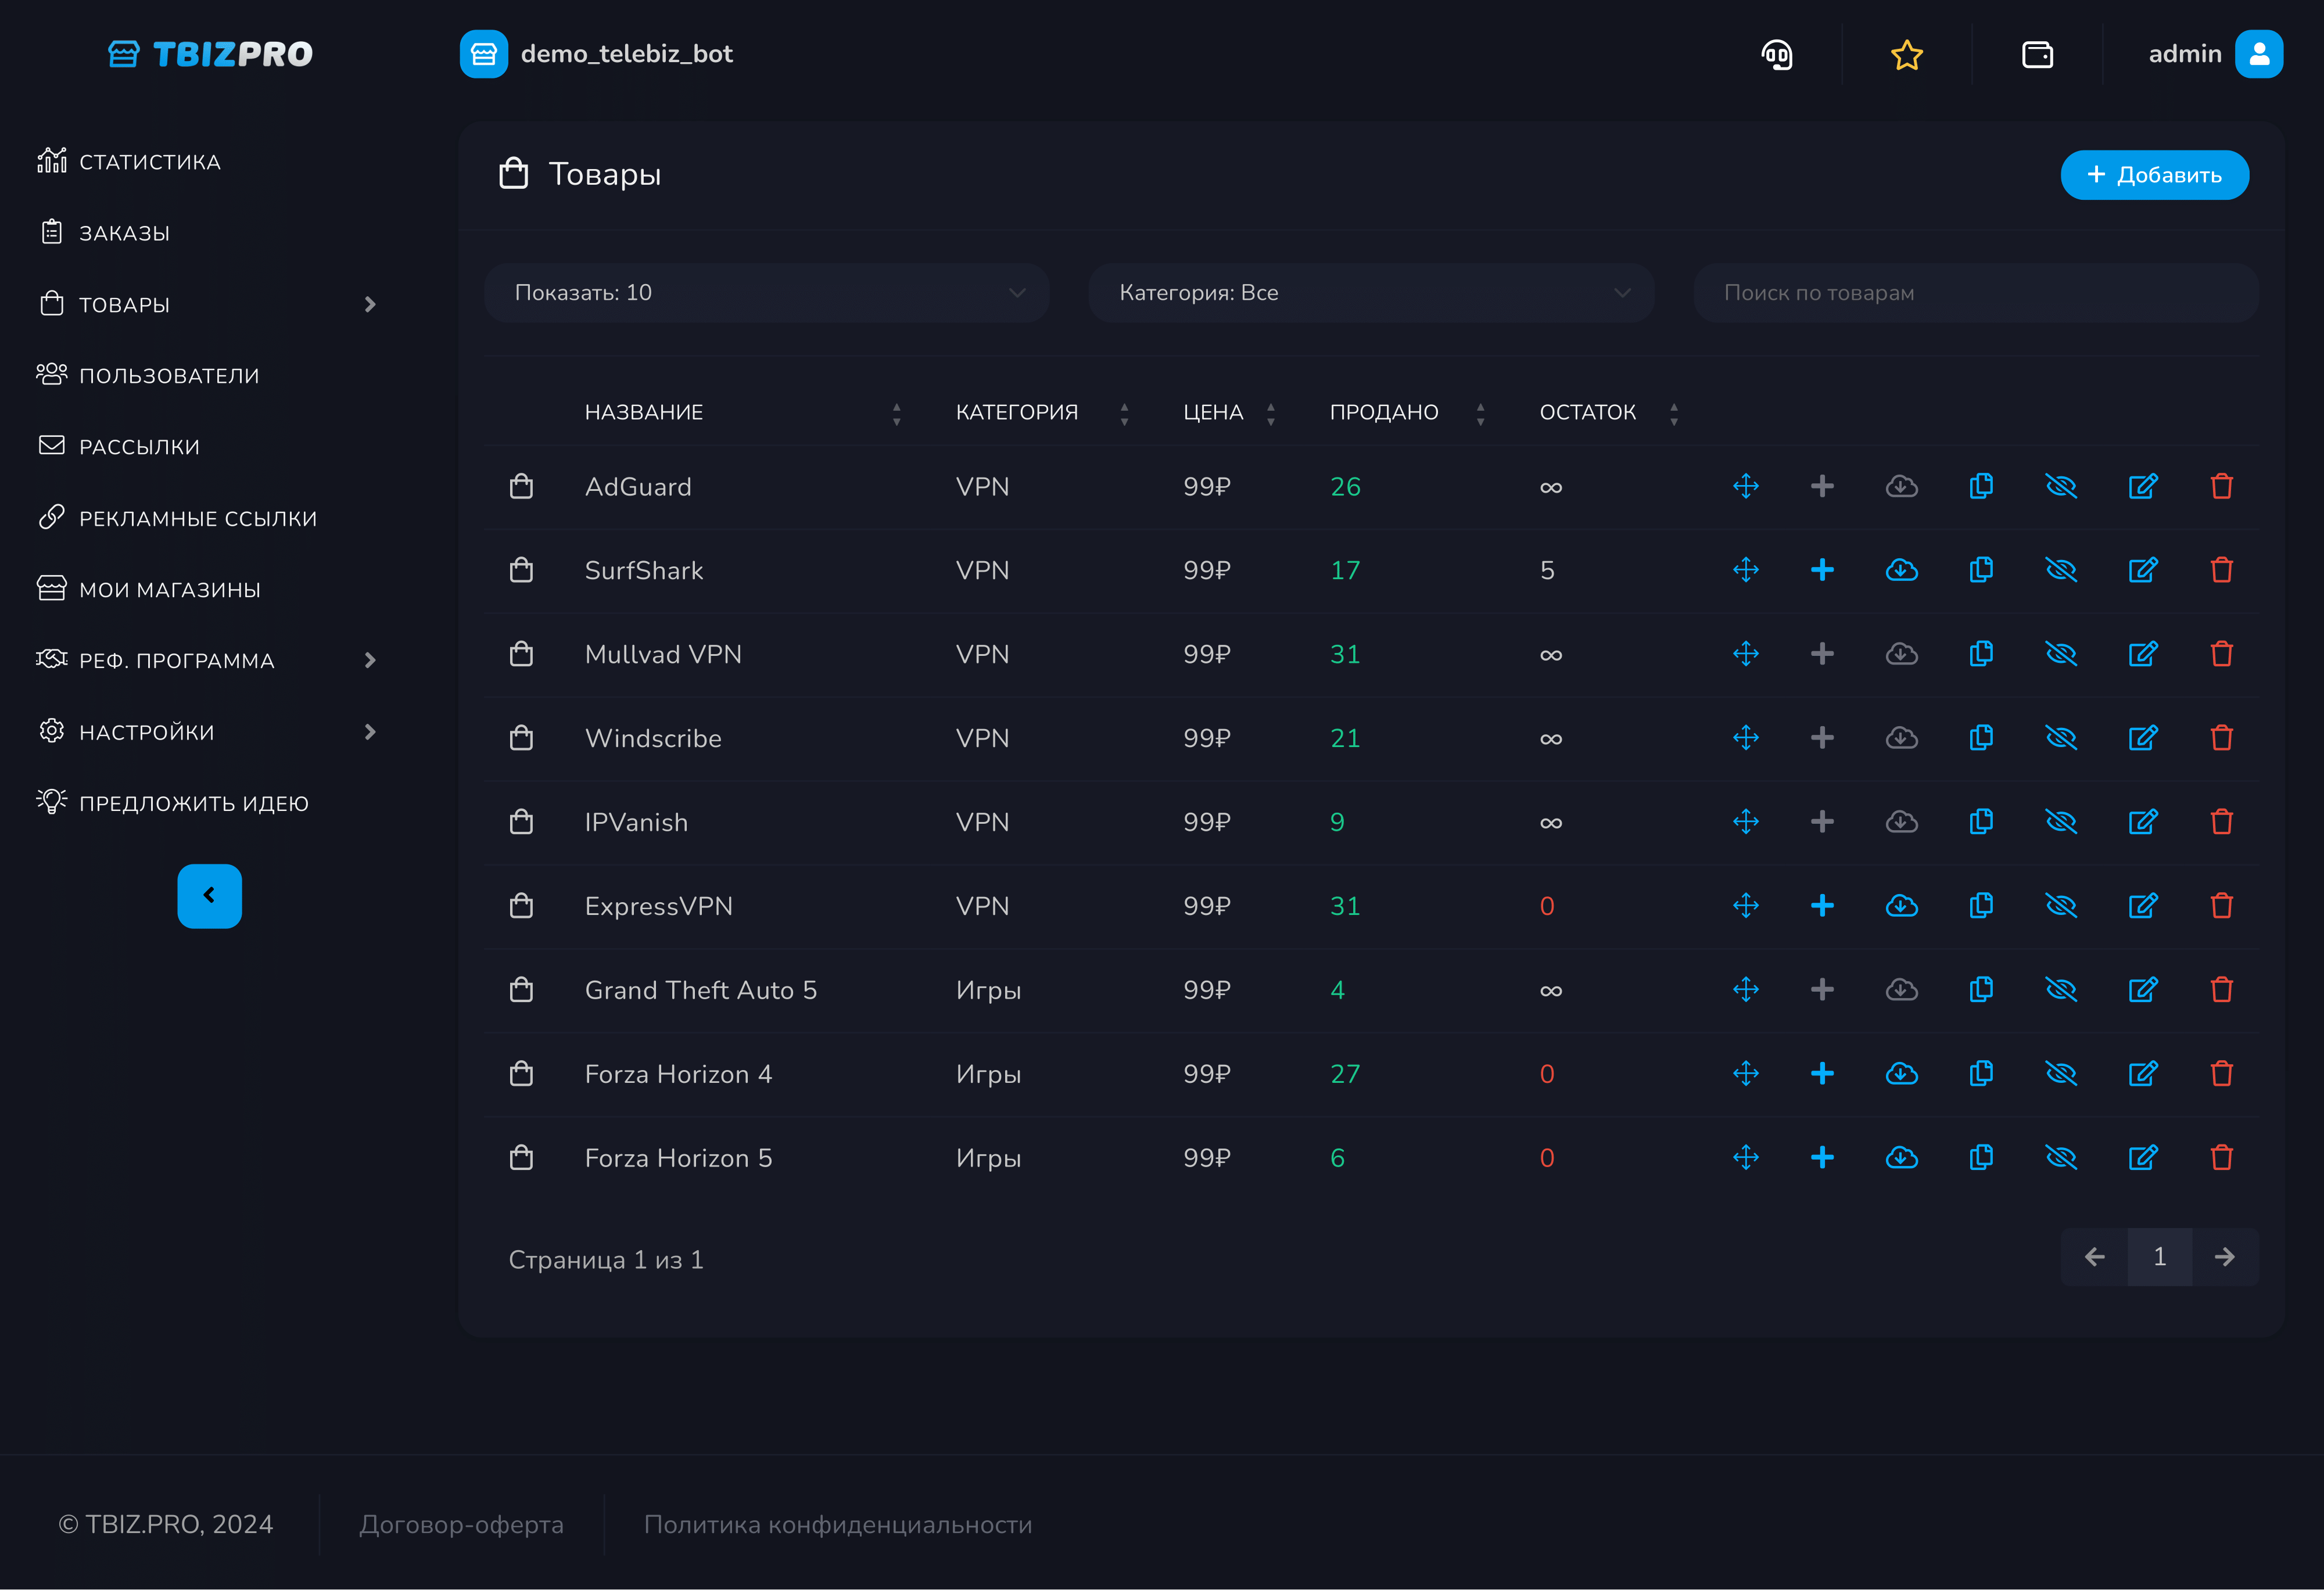2324x1590 pixels.
Task: Hide the Forza Horizon 5 product
Action: (x=2060, y=1158)
